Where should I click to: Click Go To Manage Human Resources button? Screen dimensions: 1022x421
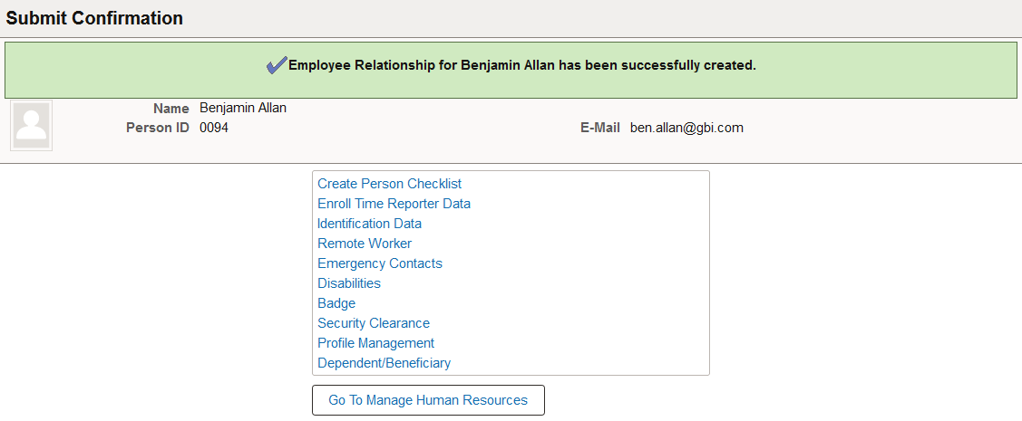428,400
